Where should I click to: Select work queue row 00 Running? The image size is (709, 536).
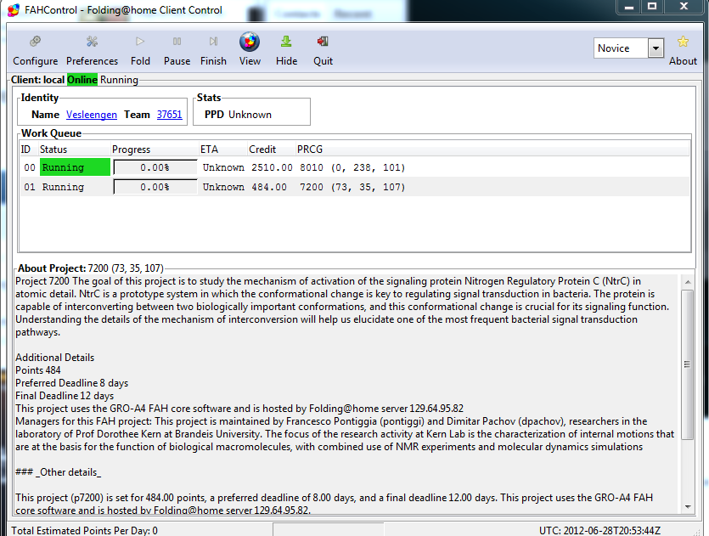[x=355, y=167]
